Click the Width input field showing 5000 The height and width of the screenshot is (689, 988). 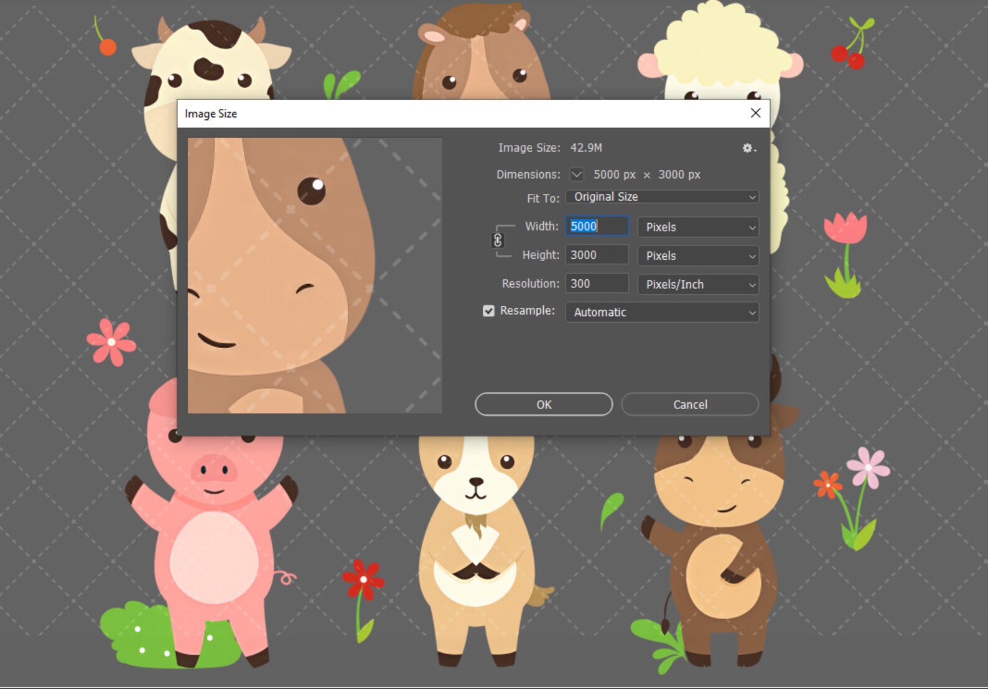597,226
